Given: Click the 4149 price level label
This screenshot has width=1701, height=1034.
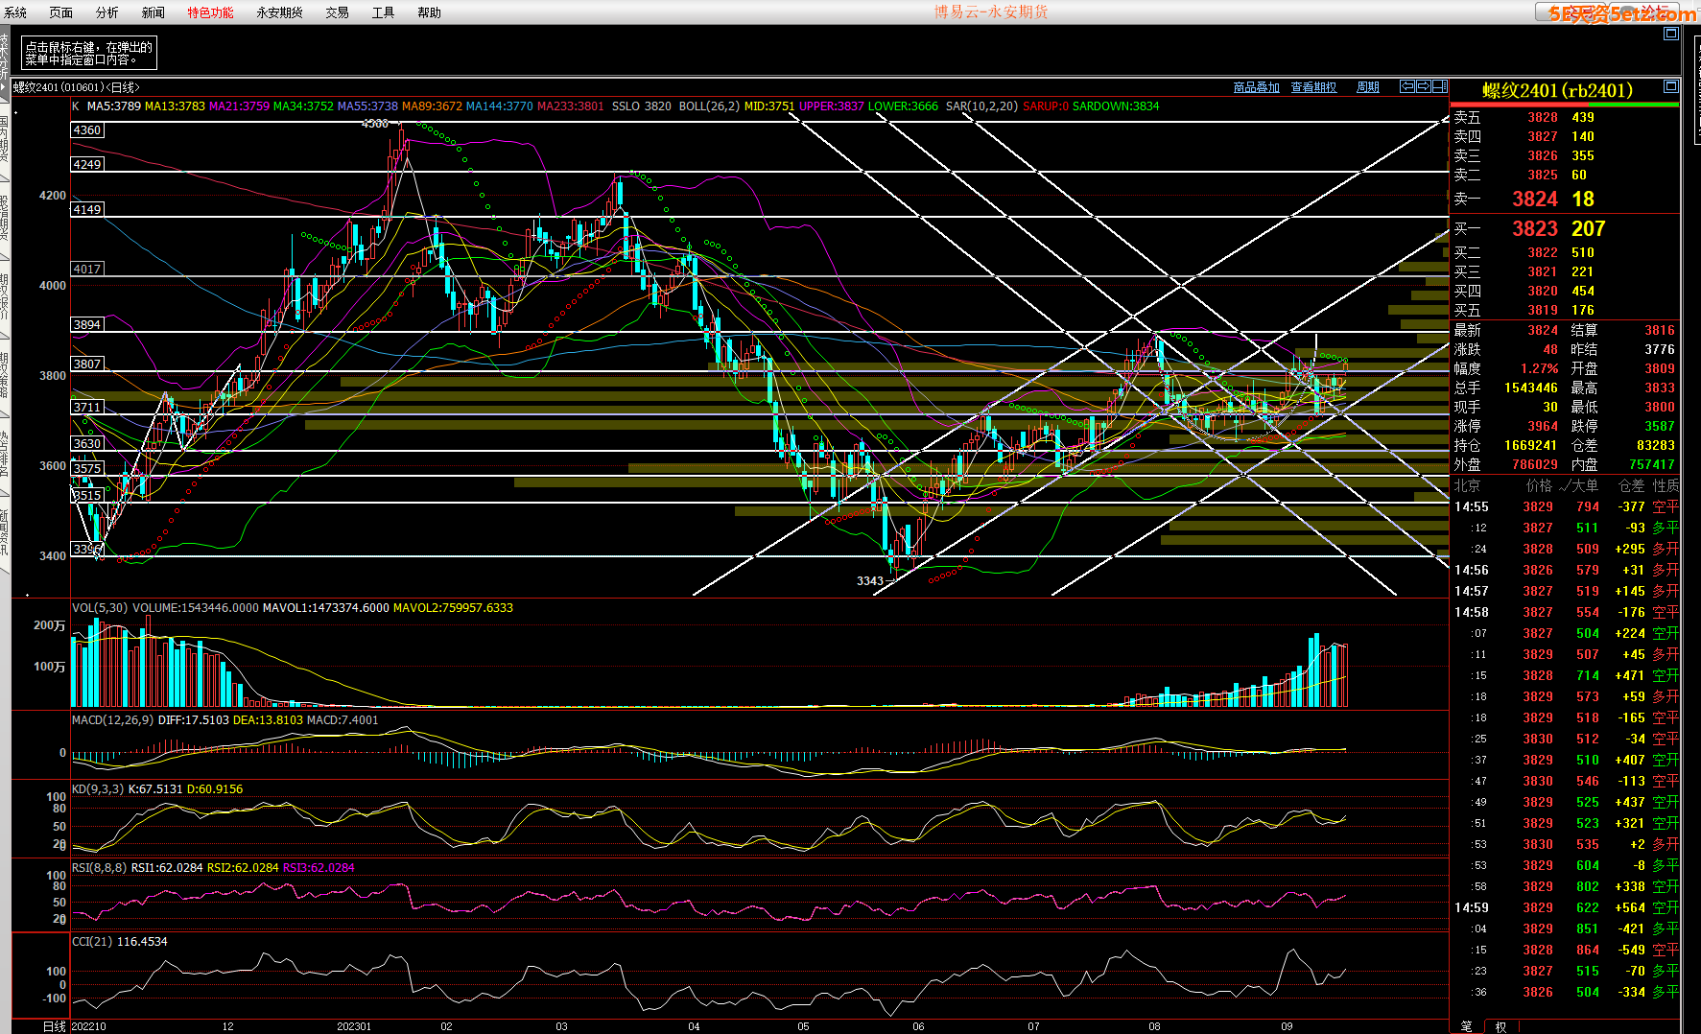Looking at the screenshot, I should tap(87, 209).
